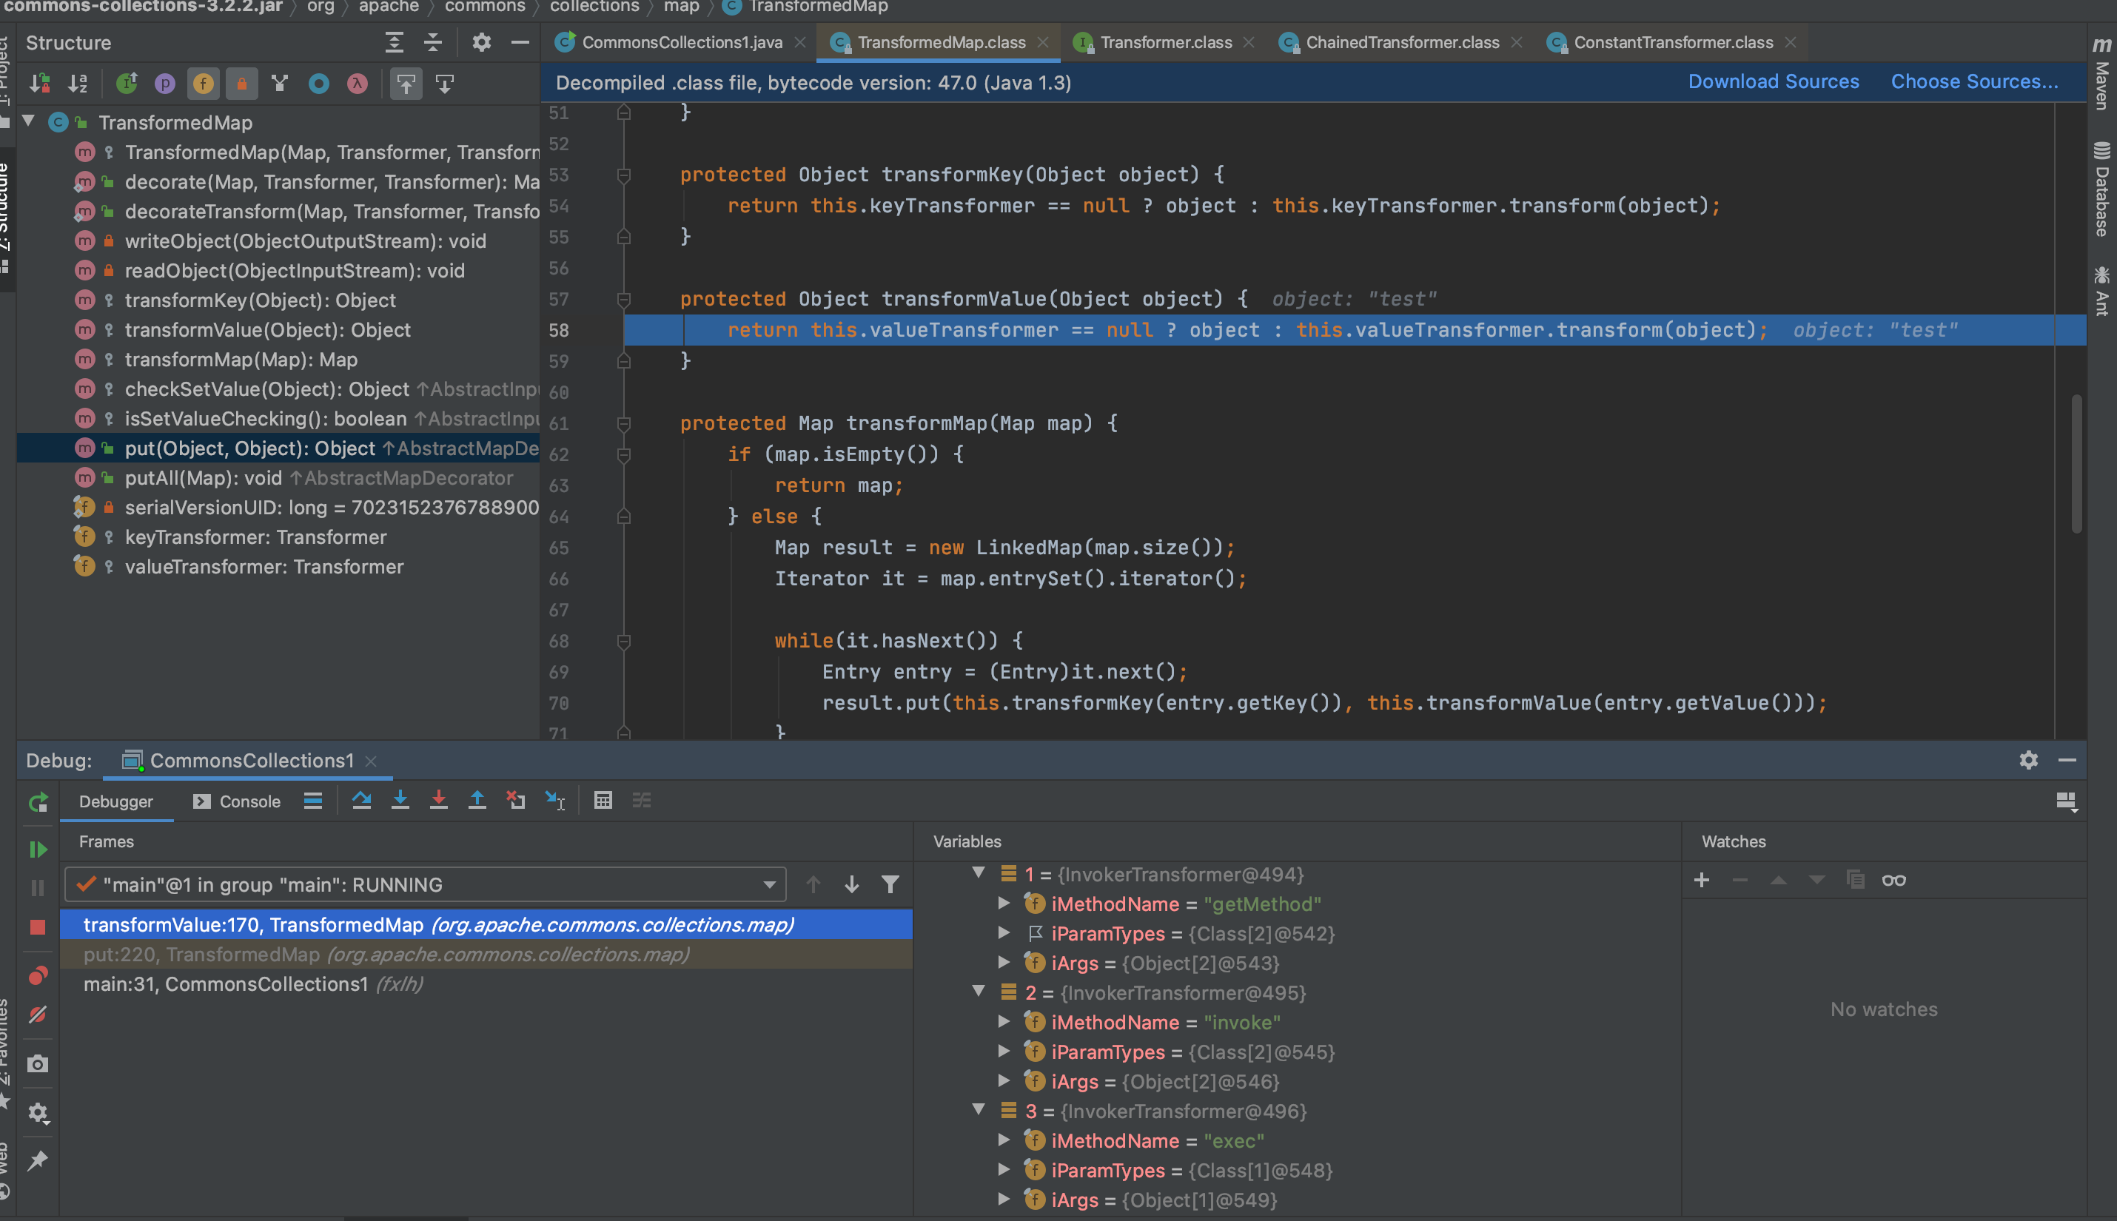The image size is (2117, 1221).
Task: Open the Console tab
Action: 237,801
